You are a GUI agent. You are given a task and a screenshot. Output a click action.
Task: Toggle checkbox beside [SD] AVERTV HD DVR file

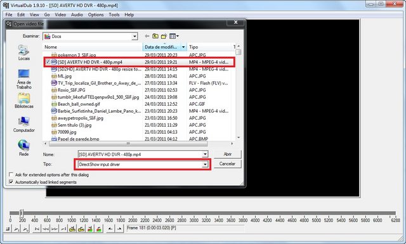click(x=48, y=62)
